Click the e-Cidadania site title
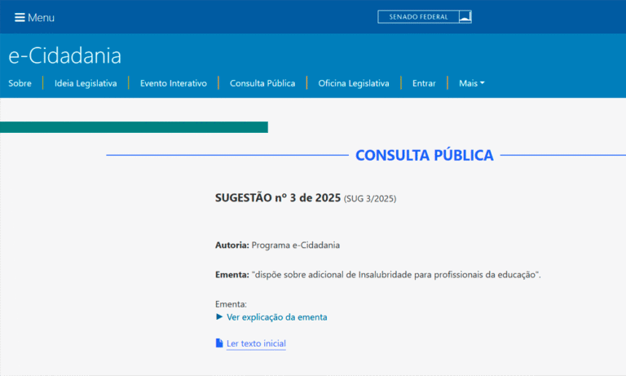Image resolution: width=626 pixels, height=376 pixels. pyautogui.click(x=64, y=55)
